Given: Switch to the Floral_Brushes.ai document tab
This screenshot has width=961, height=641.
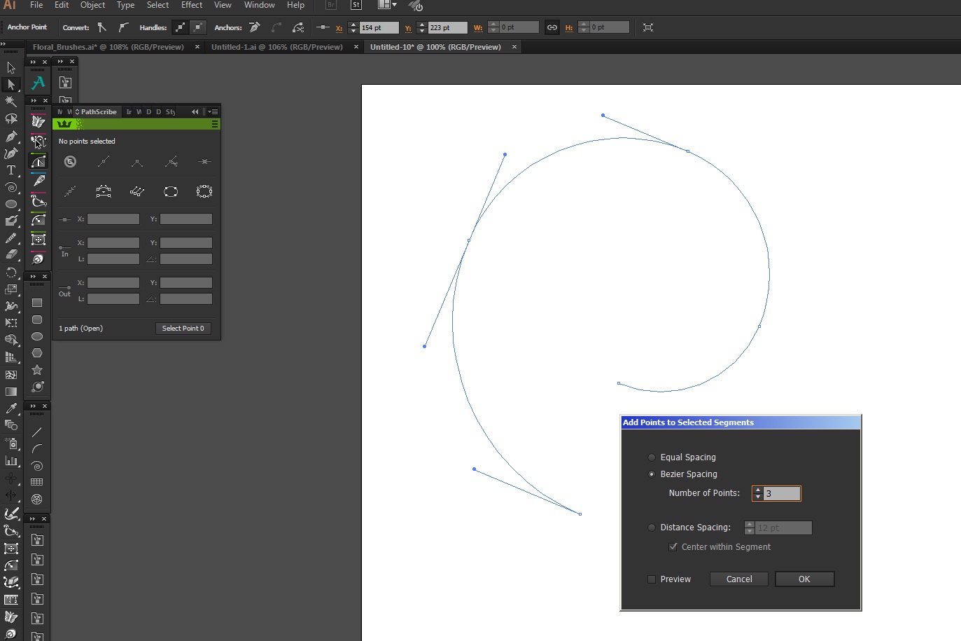Looking at the screenshot, I should (x=108, y=47).
